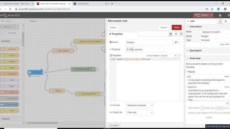Screen dimensions: 230x129
Task: Delete the template node
Action: (113, 28)
